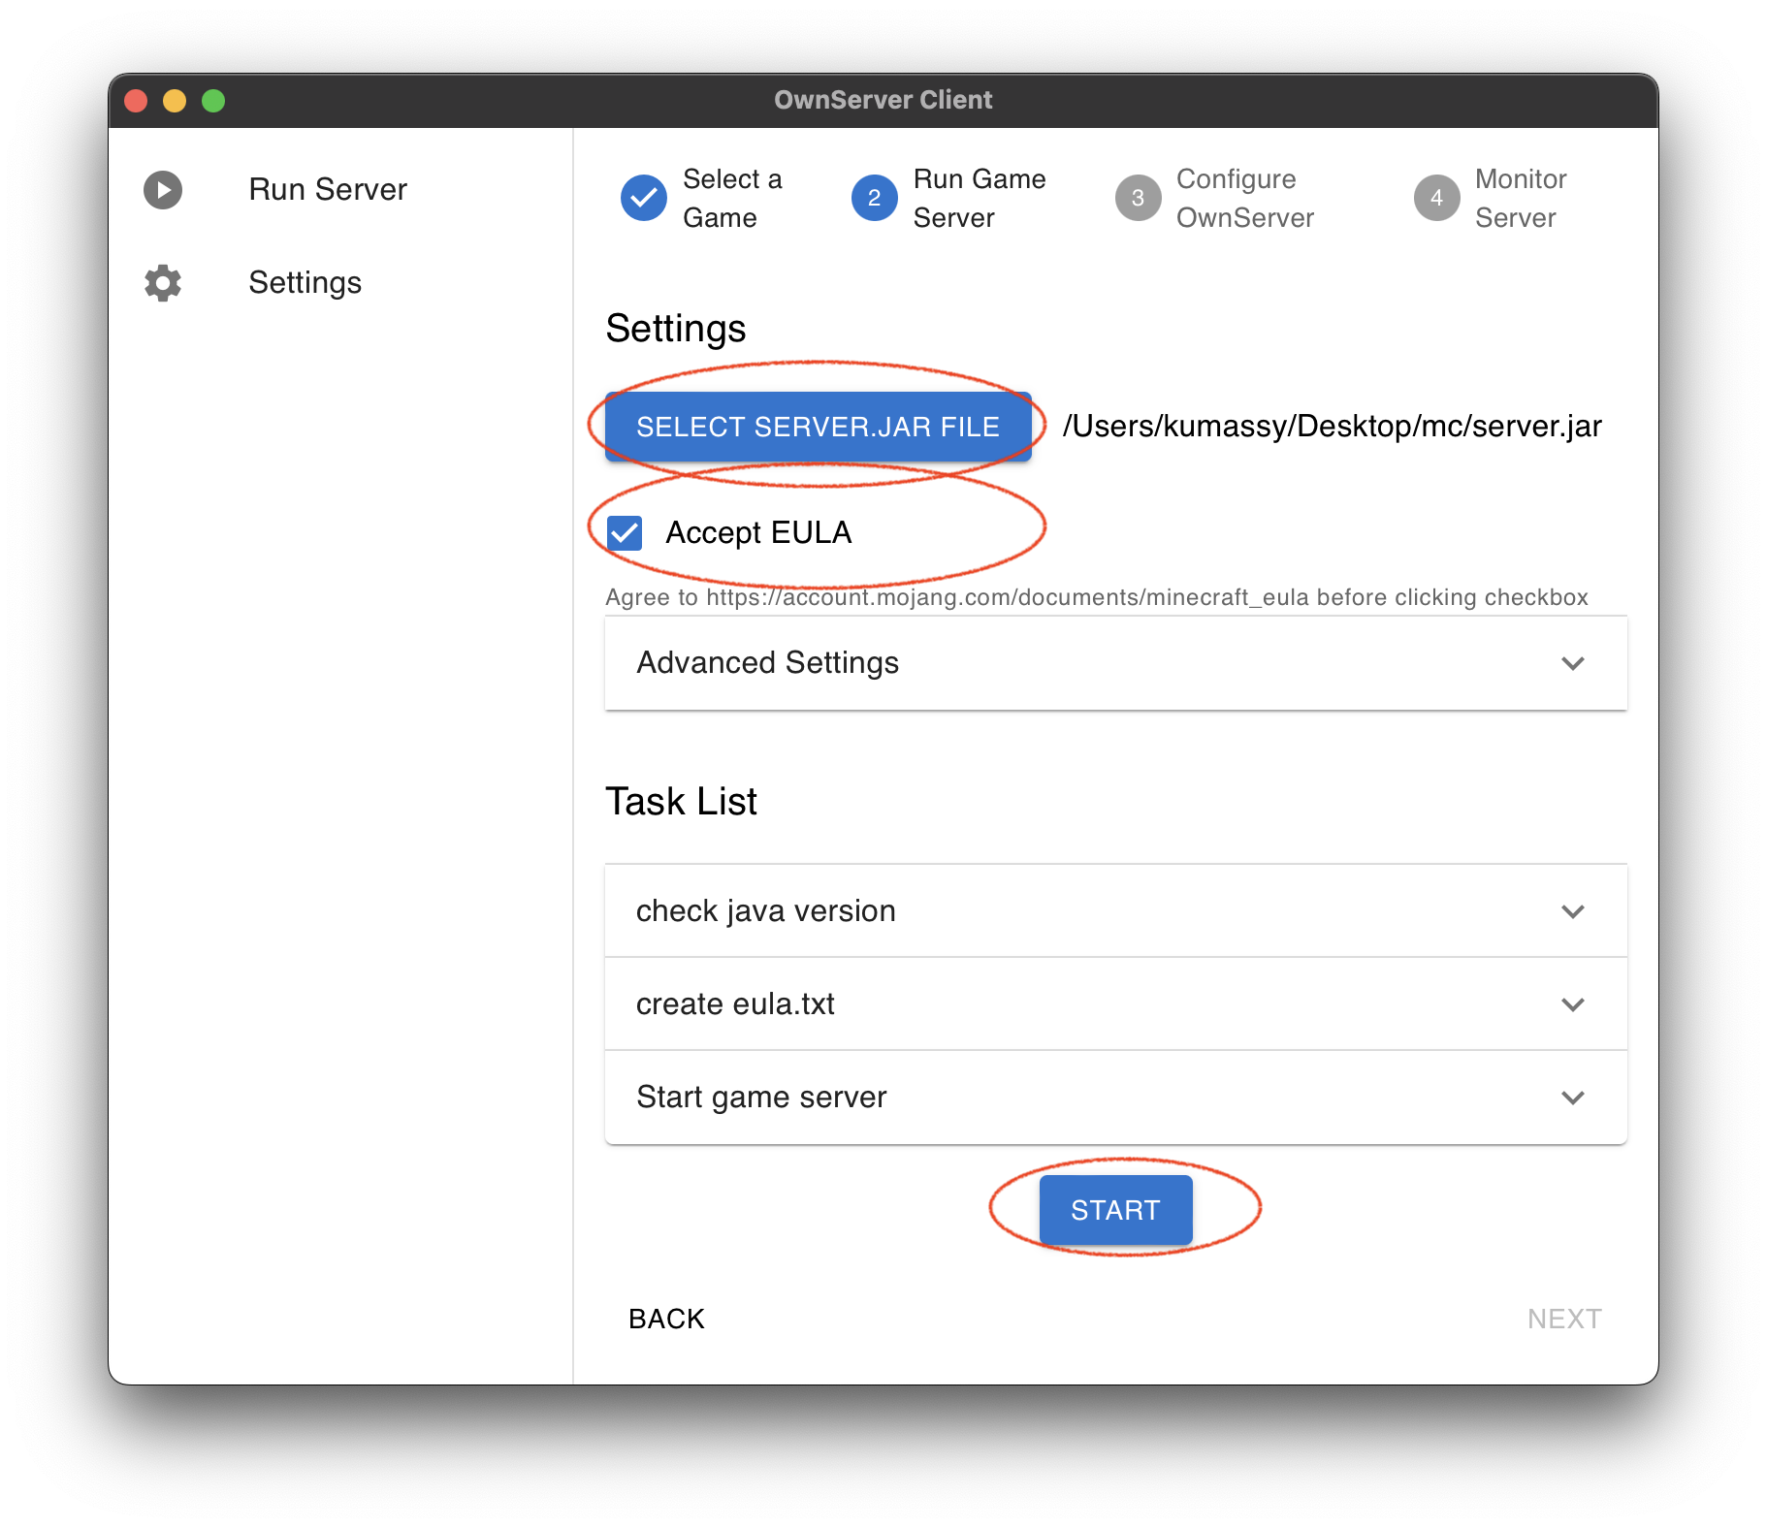Screen dimensions: 1767x1528
Task: Click the Configure OwnServer step label
Action: [x=1244, y=198]
